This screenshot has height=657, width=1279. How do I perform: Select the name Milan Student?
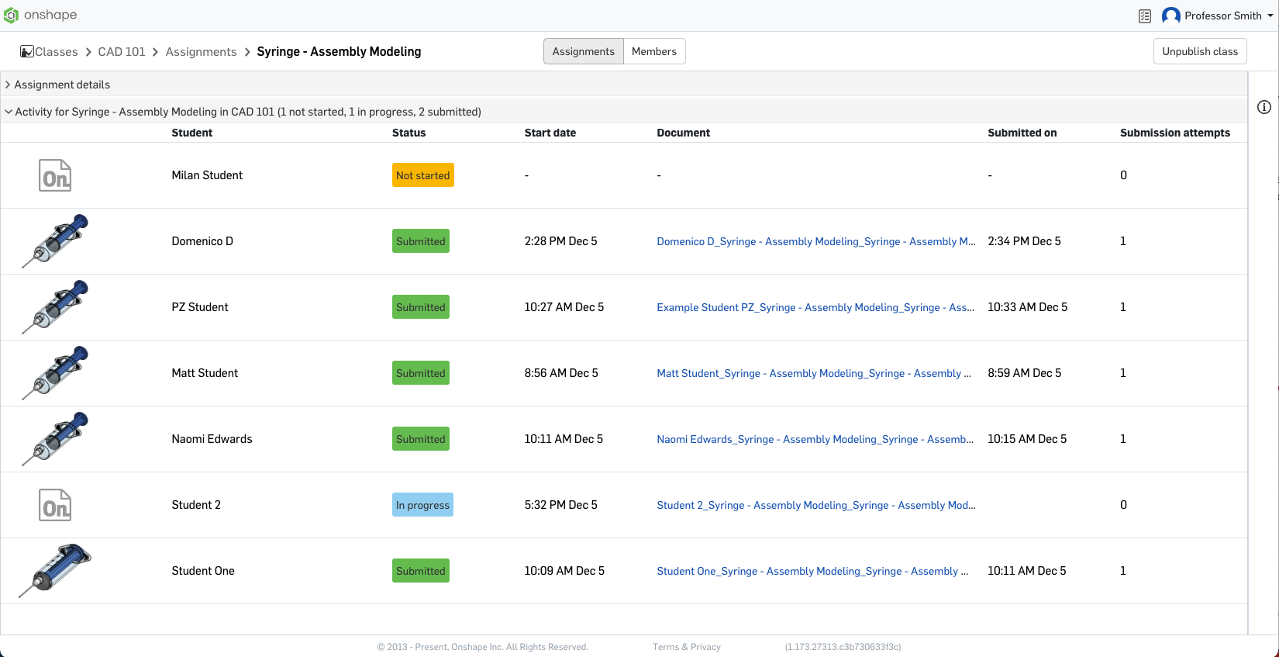(207, 175)
